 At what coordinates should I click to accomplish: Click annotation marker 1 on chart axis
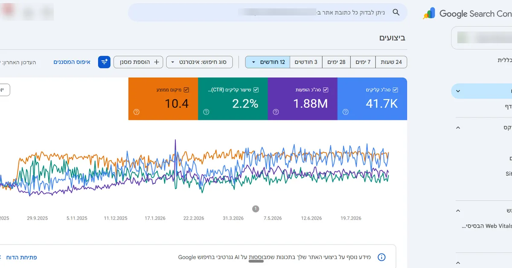click(x=256, y=208)
